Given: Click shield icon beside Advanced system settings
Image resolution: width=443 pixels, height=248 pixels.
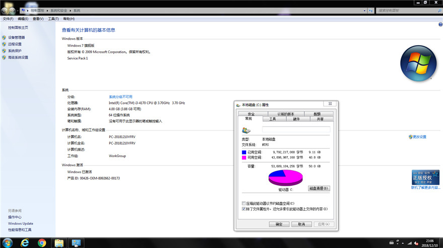Looking at the screenshot, I should [4, 58].
